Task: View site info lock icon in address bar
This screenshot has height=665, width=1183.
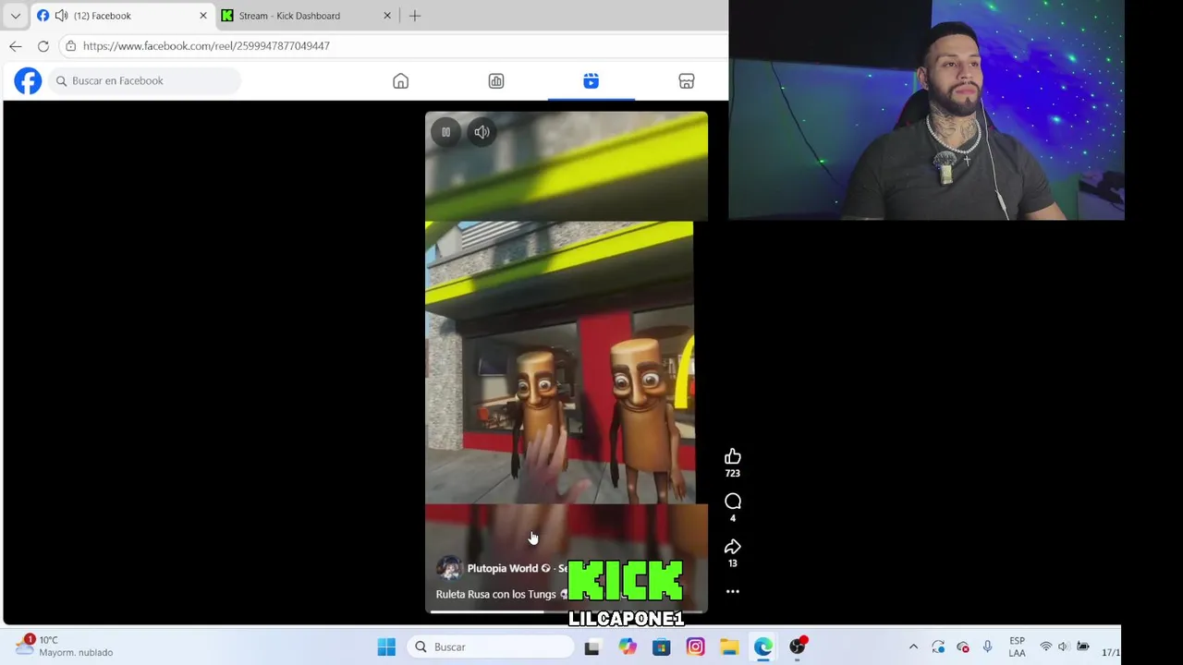Action: pos(70,46)
